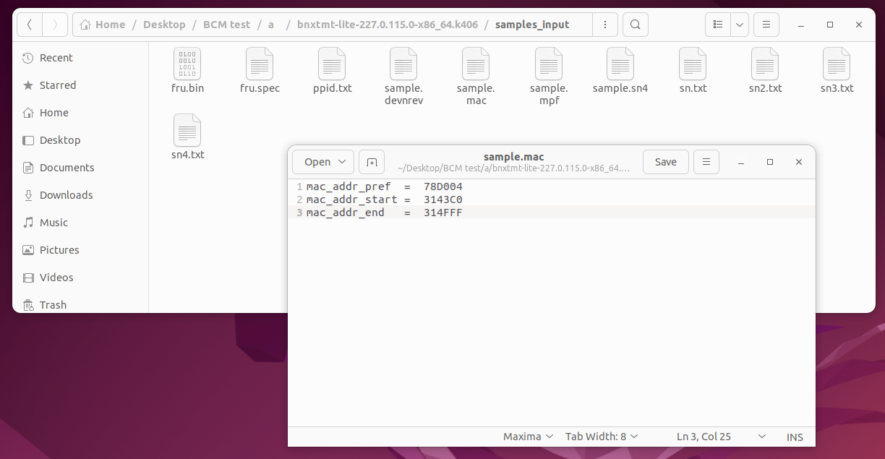Viewport: 885px width, 459px height.
Task: Open the view options dropdown arrow
Action: (x=739, y=25)
